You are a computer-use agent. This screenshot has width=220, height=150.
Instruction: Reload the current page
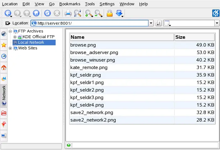(47, 13)
